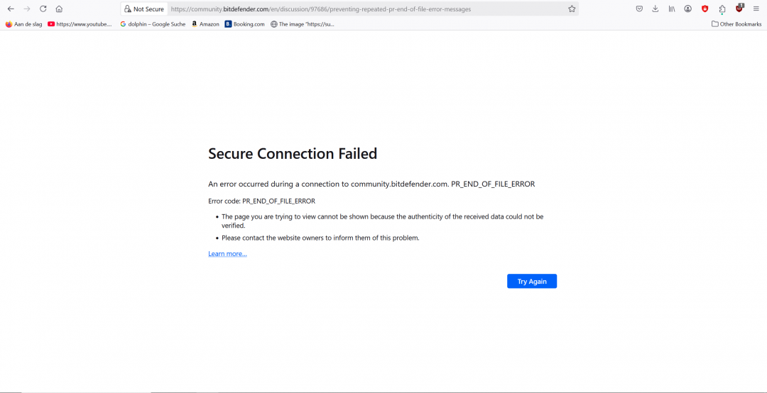Image resolution: width=767 pixels, height=393 pixels.
Task: Open the Home page
Action: [59, 9]
